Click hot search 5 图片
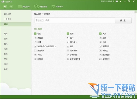 click(x=70, y=38)
